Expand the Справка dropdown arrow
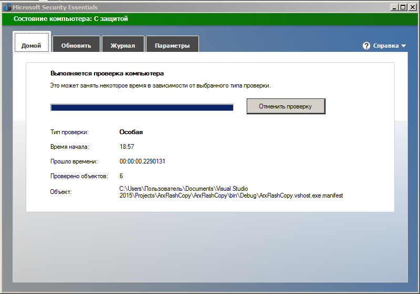 (404, 46)
